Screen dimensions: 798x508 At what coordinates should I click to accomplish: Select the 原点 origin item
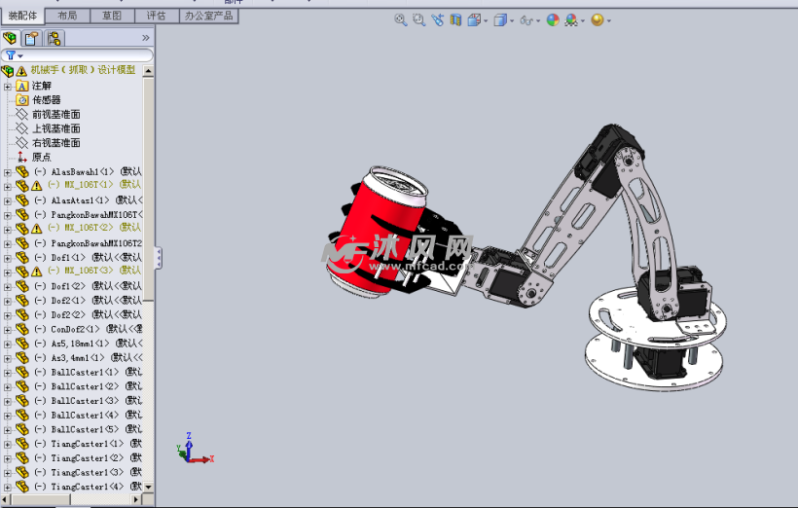pyautogui.click(x=41, y=157)
